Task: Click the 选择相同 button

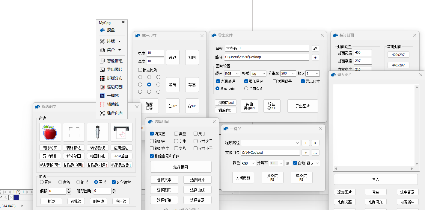Action: [181, 167]
